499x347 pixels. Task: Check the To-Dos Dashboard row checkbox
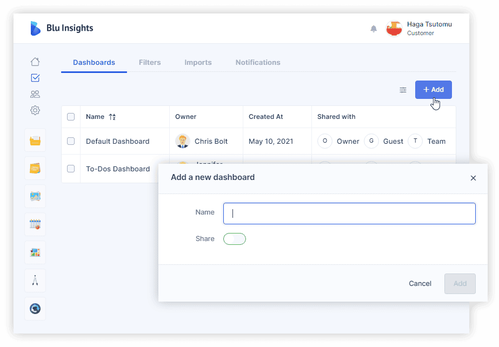point(71,169)
